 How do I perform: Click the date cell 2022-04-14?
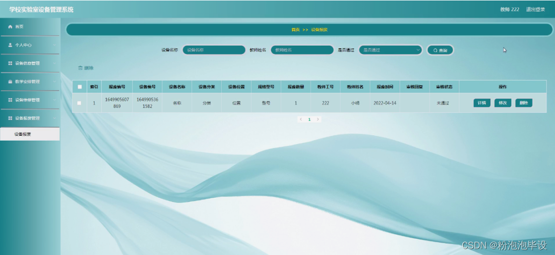point(385,103)
